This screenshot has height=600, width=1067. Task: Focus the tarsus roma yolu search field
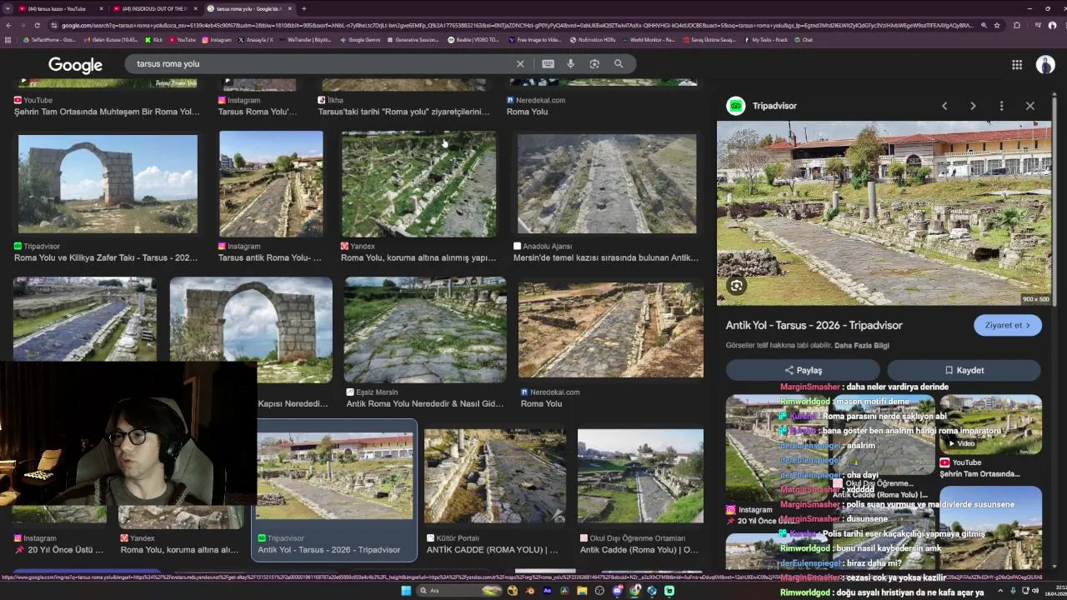coord(321,63)
